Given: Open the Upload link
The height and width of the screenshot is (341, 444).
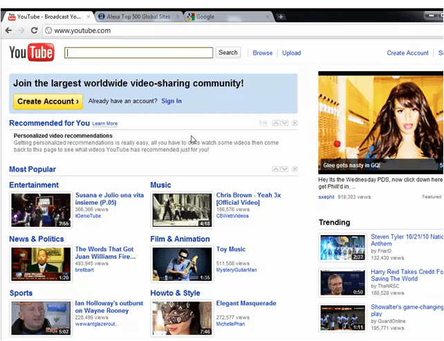Looking at the screenshot, I should [291, 53].
